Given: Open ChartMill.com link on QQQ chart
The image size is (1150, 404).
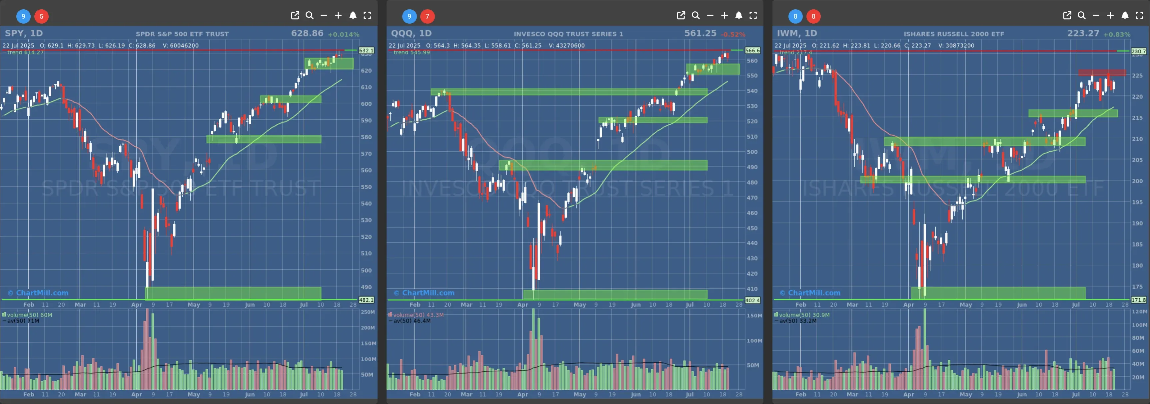Looking at the screenshot, I should pyautogui.click(x=424, y=293).
